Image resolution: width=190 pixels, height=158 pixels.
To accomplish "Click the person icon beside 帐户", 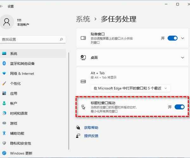I will tap(4, 103).
